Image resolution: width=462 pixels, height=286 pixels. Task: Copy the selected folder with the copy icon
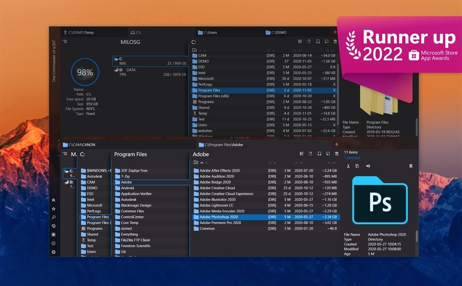click(357, 165)
